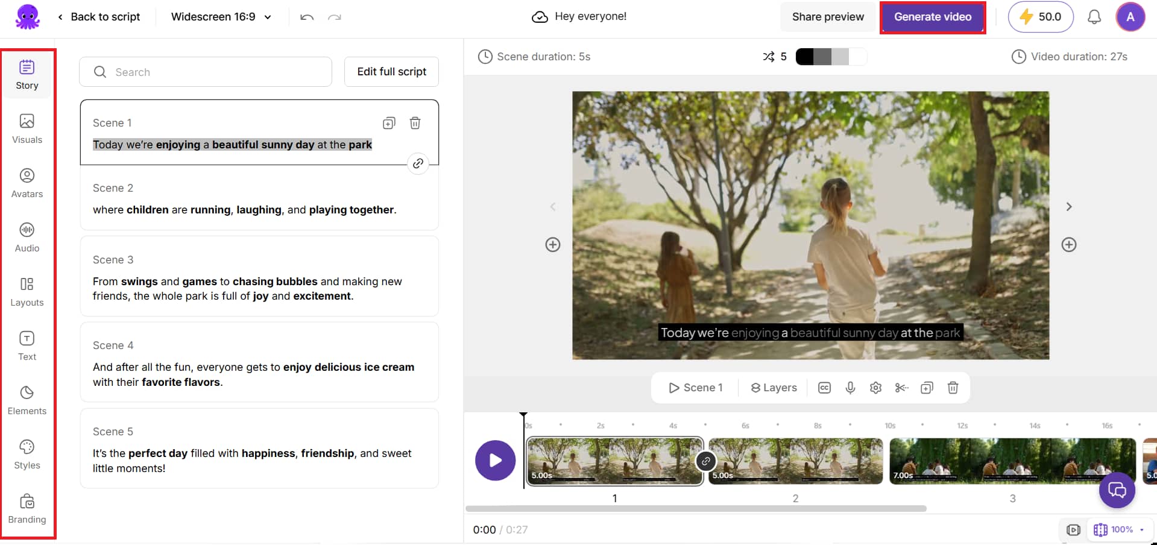Go back to script
This screenshot has width=1157, height=545.
pyautogui.click(x=99, y=17)
